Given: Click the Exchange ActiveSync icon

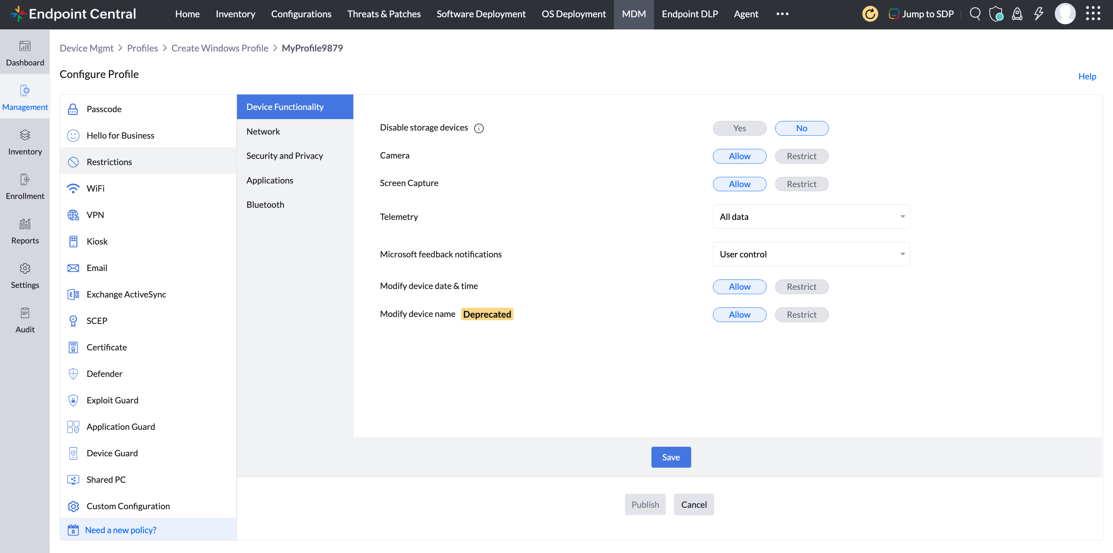Looking at the screenshot, I should pyautogui.click(x=73, y=295).
